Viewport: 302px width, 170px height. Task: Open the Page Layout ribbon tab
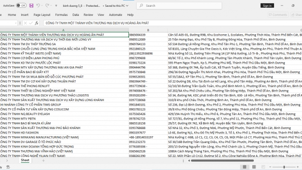(x=42, y=14)
